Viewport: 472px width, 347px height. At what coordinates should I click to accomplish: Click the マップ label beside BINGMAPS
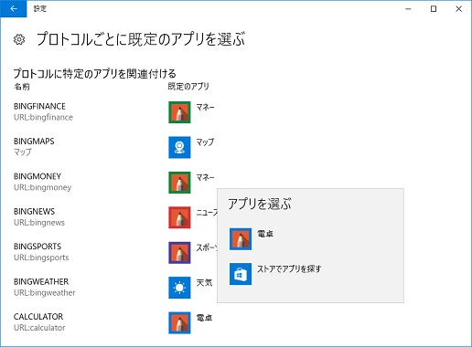point(205,142)
